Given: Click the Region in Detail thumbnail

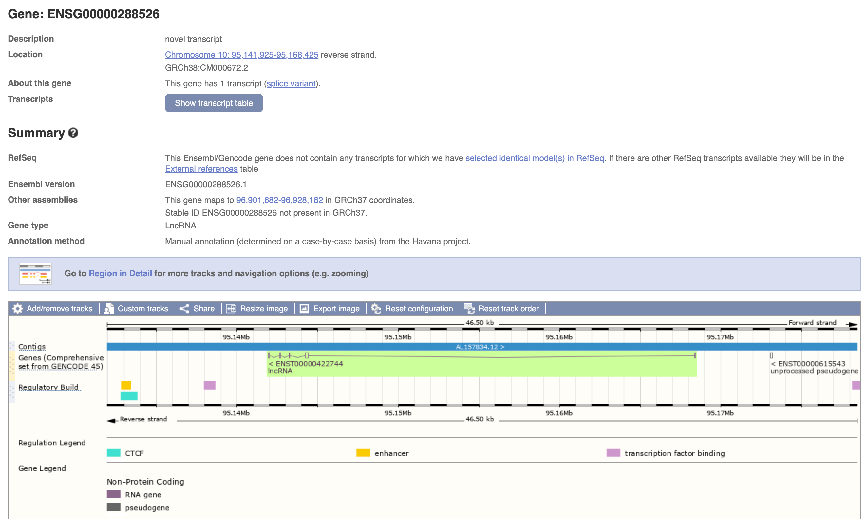Looking at the screenshot, I should [35, 274].
